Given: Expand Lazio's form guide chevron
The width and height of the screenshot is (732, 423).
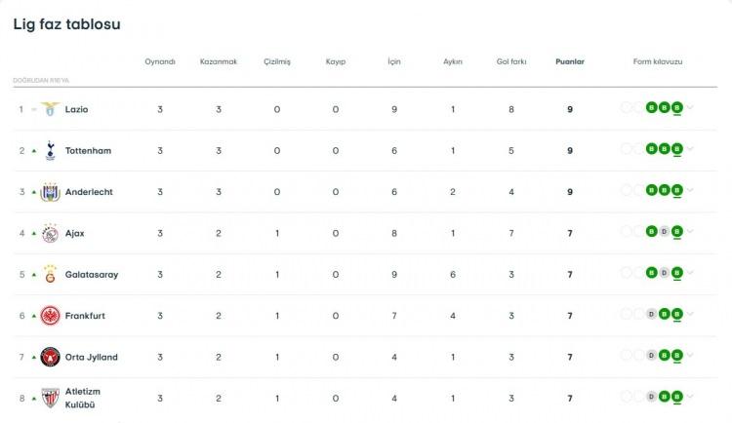Looking at the screenshot, I should (x=690, y=108).
